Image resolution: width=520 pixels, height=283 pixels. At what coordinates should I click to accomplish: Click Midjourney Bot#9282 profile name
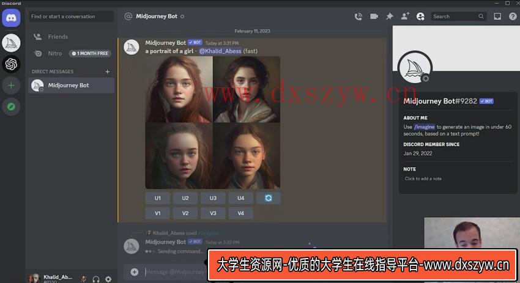[440, 101]
